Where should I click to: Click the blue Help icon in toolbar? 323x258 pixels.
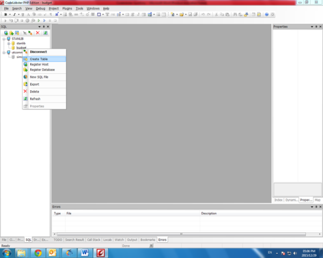[x=266, y=15]
